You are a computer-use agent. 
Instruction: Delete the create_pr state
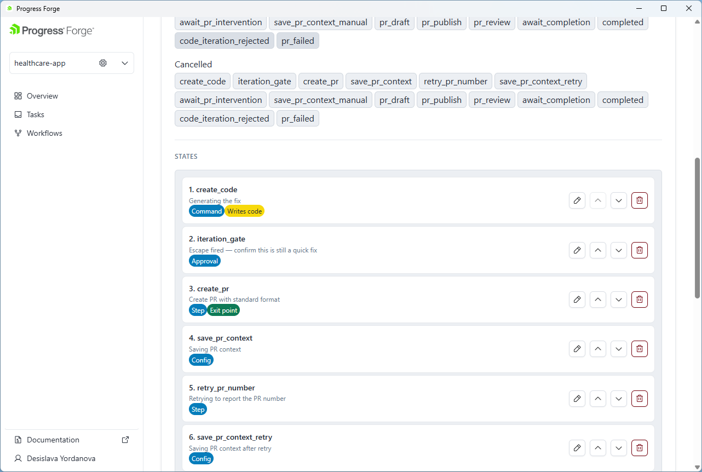point(640,300)
